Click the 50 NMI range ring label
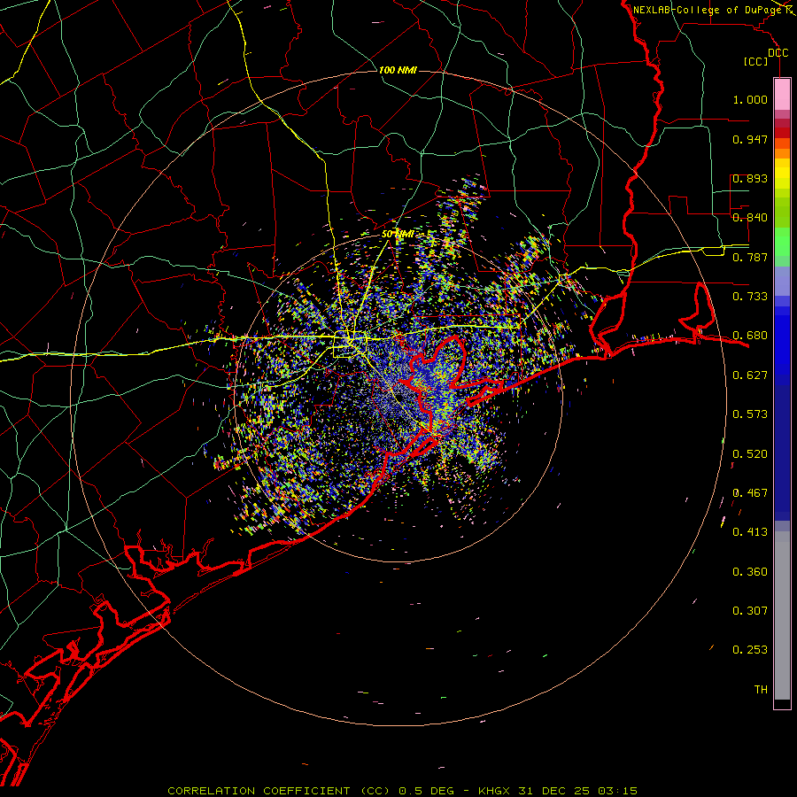This screenshot has height=797, width=797. point(398,235)
